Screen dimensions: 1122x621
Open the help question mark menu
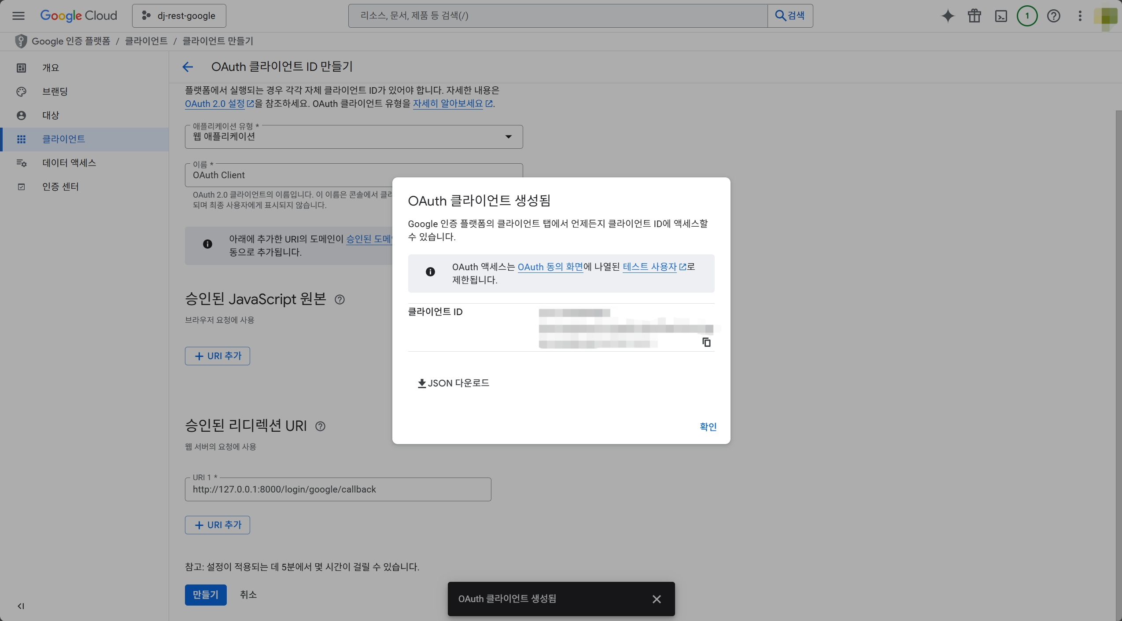pyautogui.click(x=1053, y=16)
